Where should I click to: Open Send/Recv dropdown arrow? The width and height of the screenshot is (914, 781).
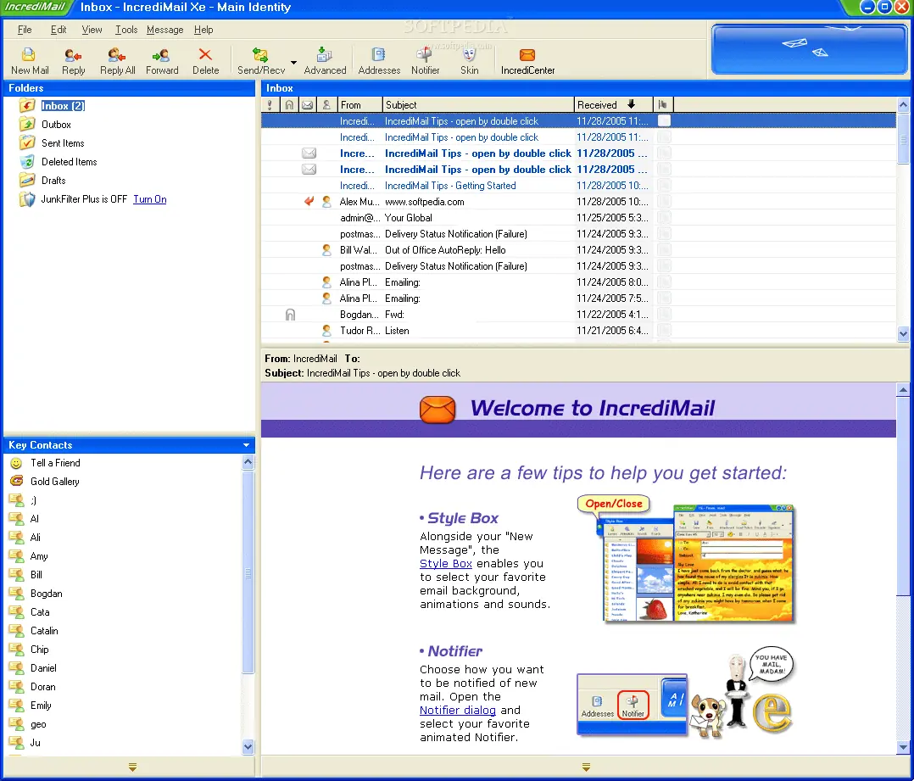293,63
